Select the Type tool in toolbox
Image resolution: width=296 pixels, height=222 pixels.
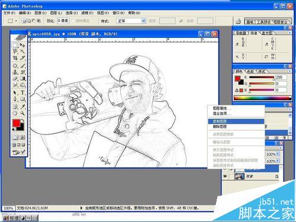click(22, 92)
